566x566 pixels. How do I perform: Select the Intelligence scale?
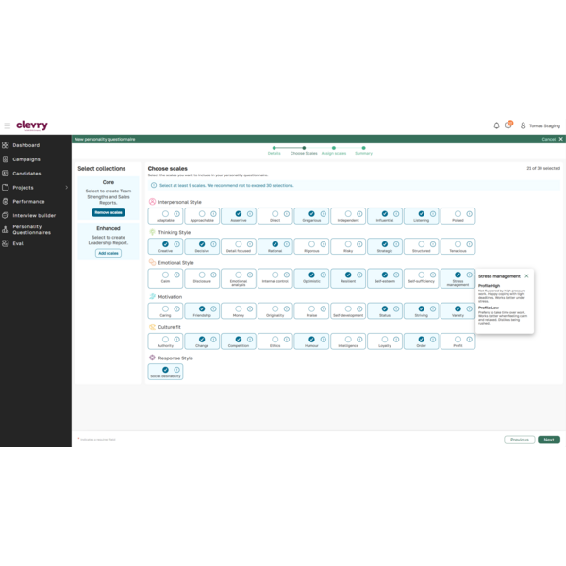(x=348, y=340)
